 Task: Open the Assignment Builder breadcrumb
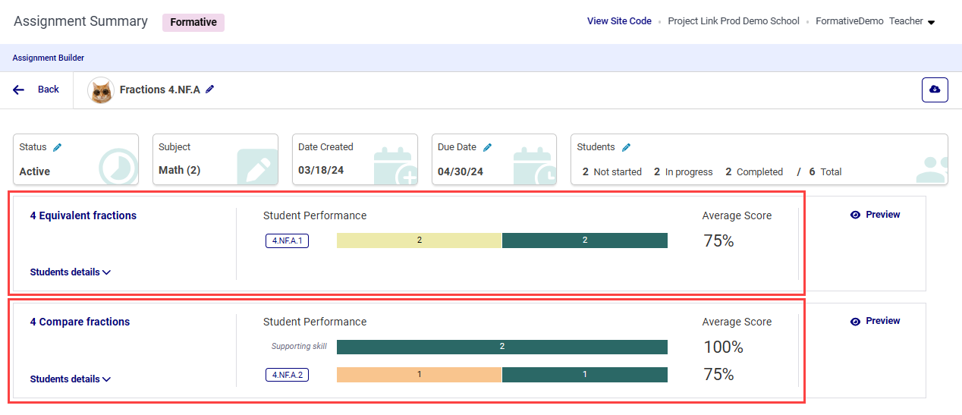48,58
